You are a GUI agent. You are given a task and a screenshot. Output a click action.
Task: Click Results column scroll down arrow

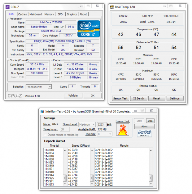click(x=151, y=184)
